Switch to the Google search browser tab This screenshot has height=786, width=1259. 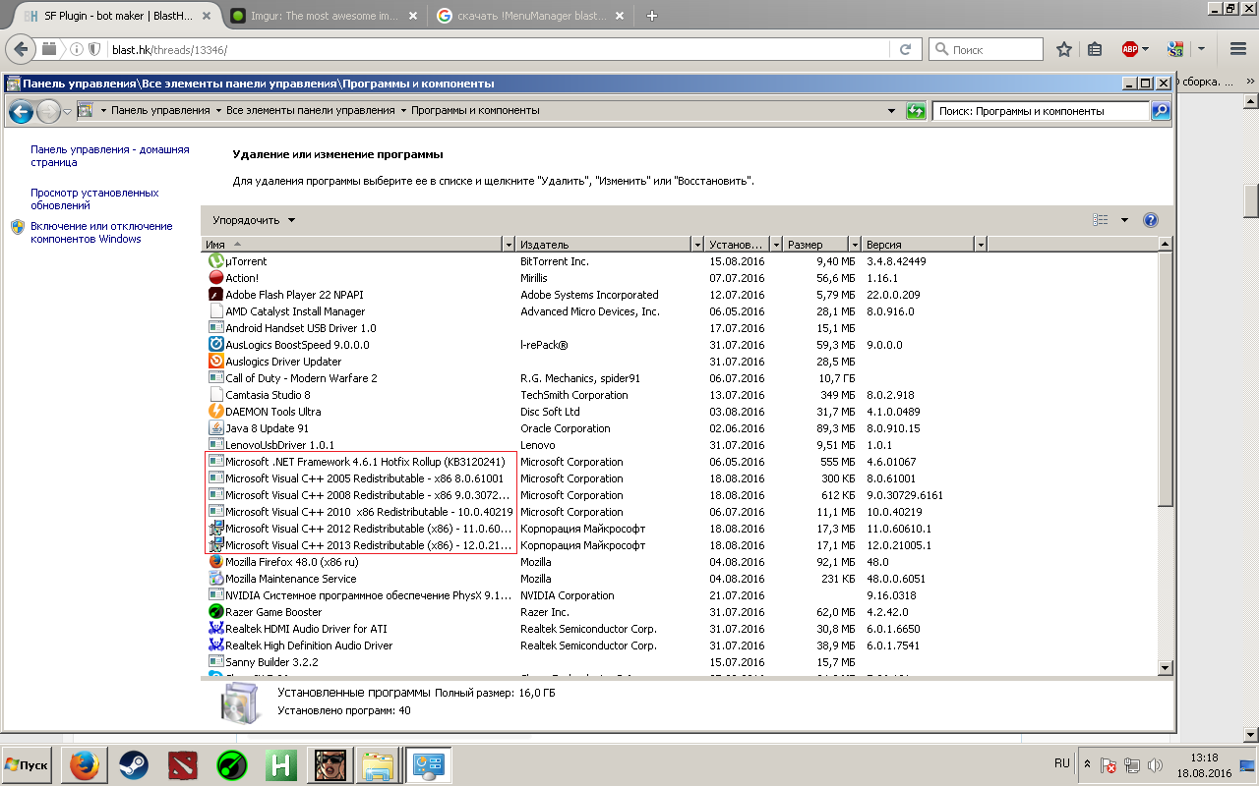pos(530,16)
